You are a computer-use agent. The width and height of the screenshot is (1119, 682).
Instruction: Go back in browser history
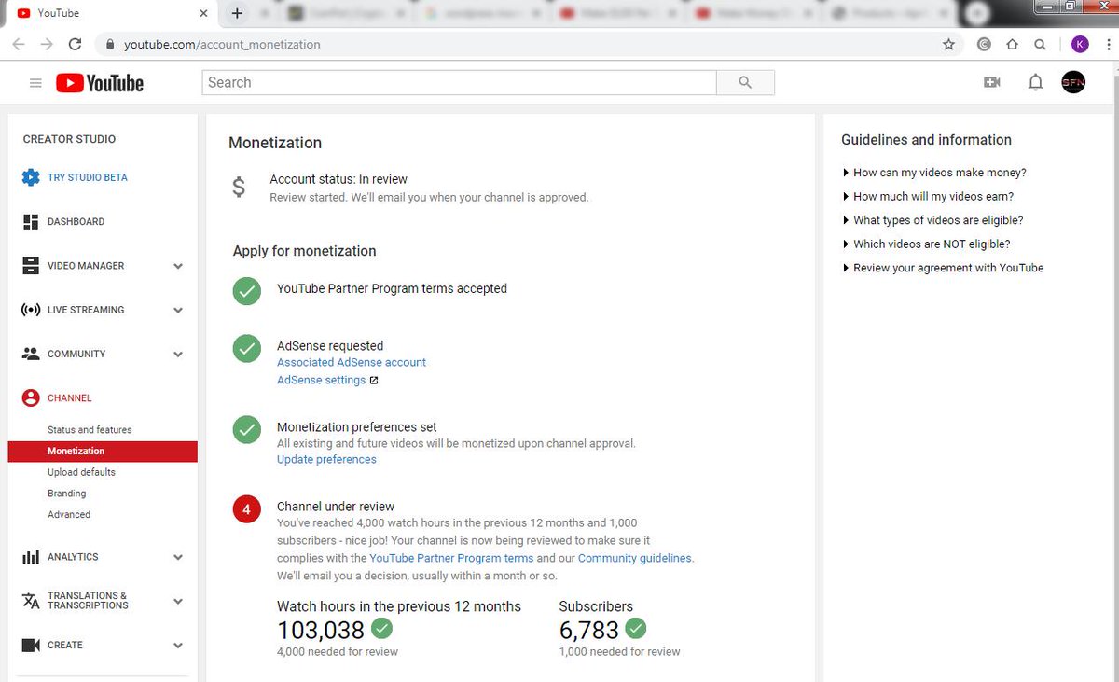pyautogui.click(x=19, y=44)
